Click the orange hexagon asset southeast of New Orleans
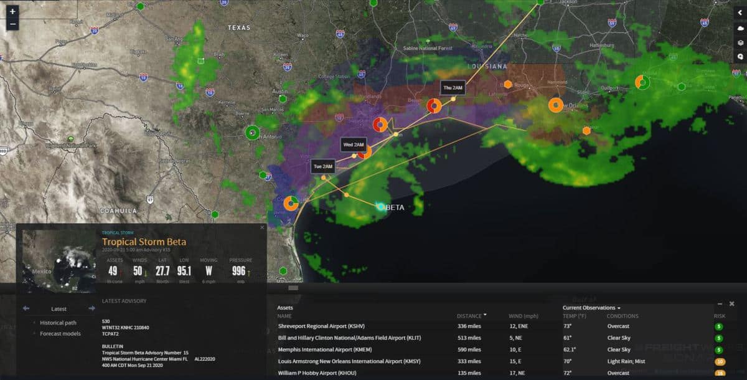Image resolution: width=747 pixels, height=380 pixels. click(586, 130)
